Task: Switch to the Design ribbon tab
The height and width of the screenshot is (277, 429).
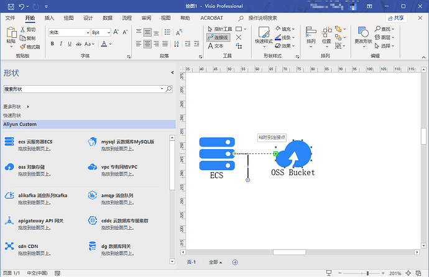Action: click(x=88, y=18)
